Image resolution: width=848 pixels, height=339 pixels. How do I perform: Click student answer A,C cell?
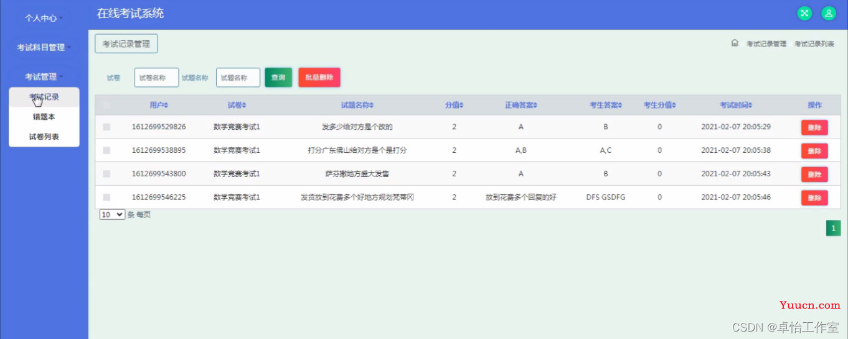coord(606,150)
